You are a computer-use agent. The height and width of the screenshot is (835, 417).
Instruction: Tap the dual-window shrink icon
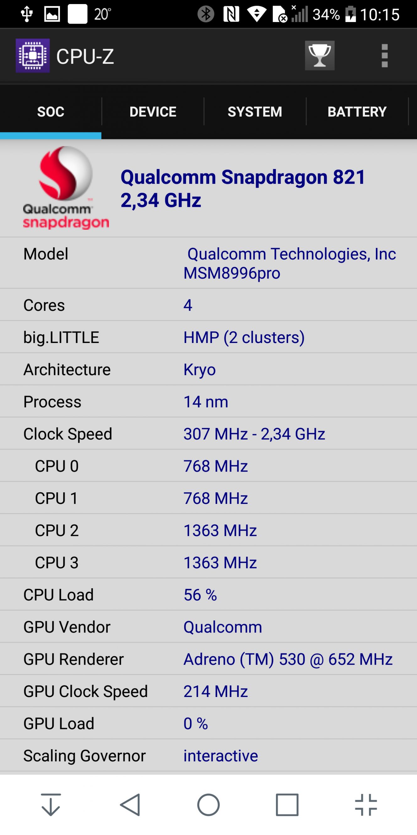366,805
